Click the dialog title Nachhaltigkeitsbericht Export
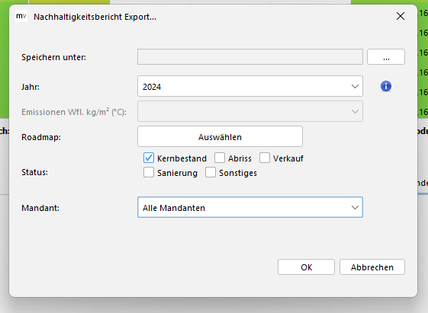428x313 pixels. [95, 17]
